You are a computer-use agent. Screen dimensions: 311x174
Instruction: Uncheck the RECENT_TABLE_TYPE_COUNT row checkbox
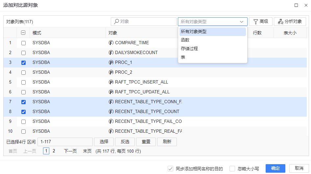pos(23,112)
